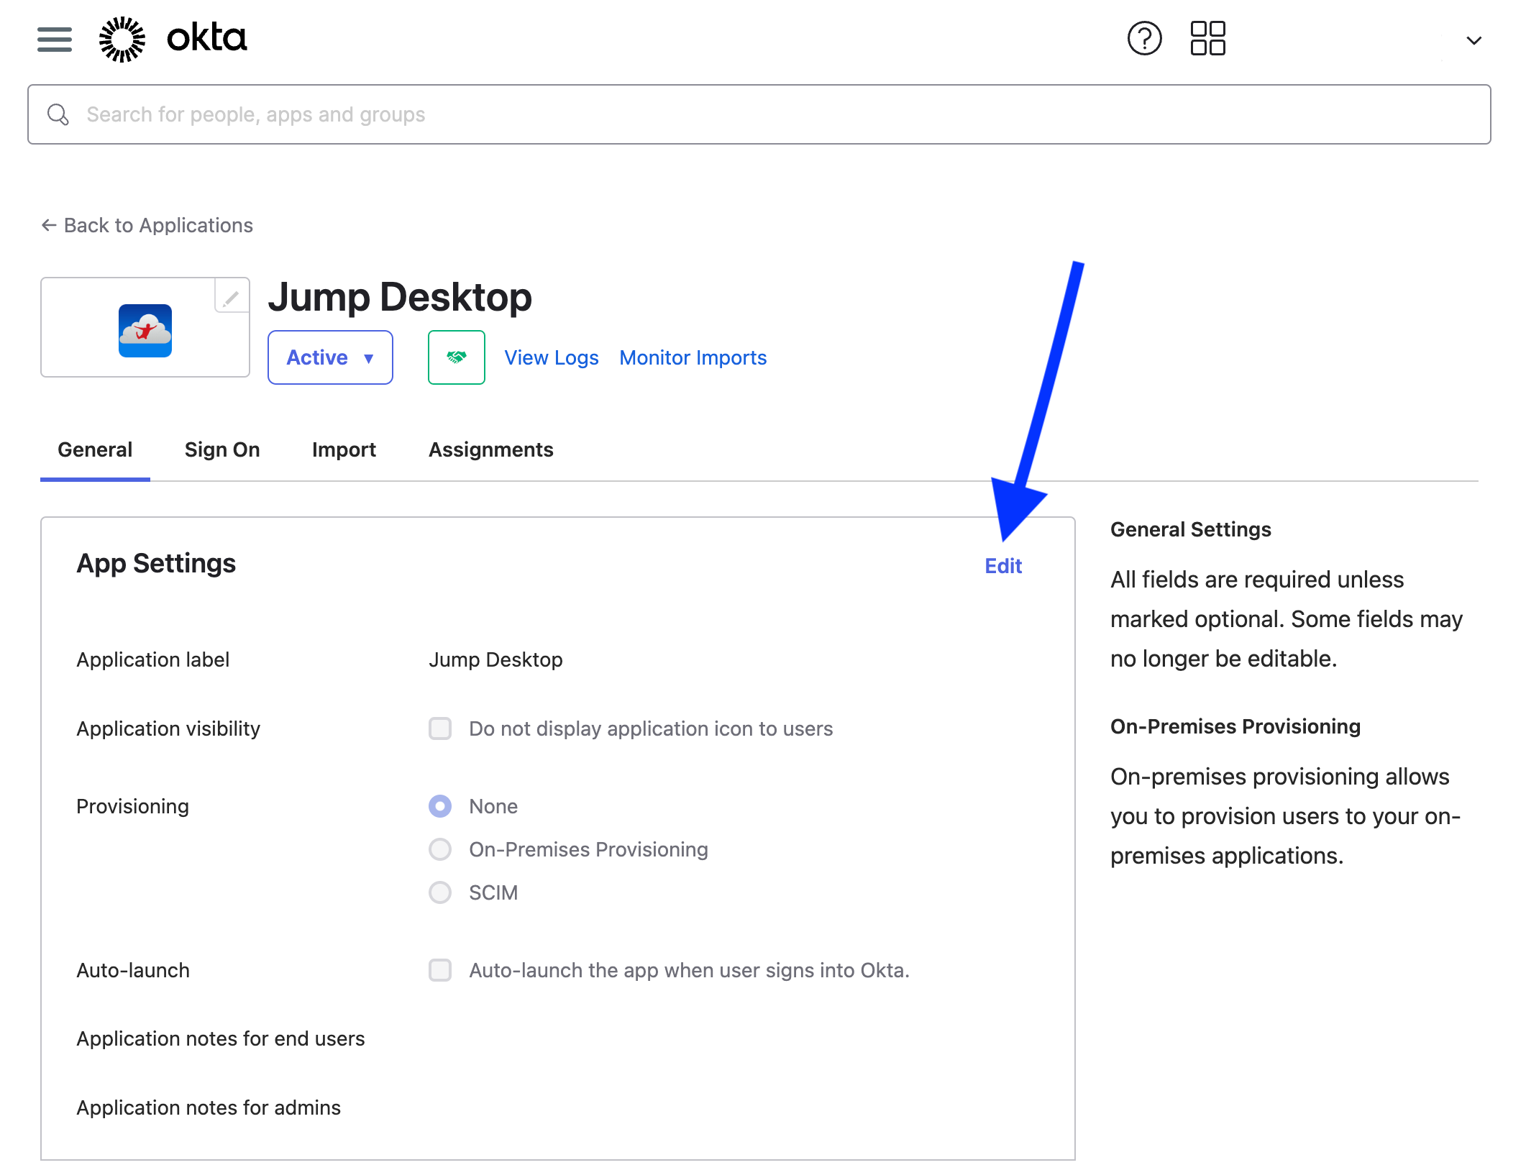Image resolution: width=1526 pixels, height=1165 pixels.
Task: Toggle Do not display application icon checkbox
Action: click(440, 728)
